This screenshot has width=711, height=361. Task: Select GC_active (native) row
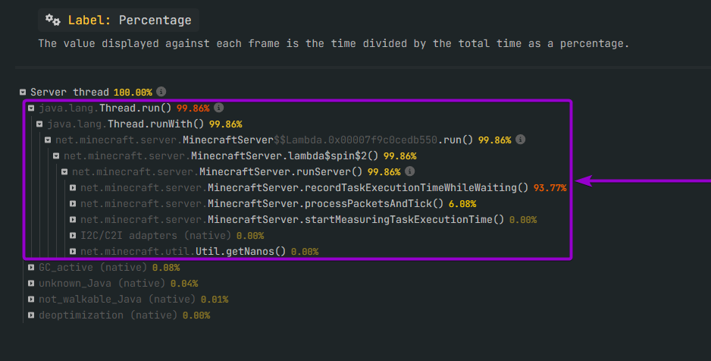(x=93, y=268)
